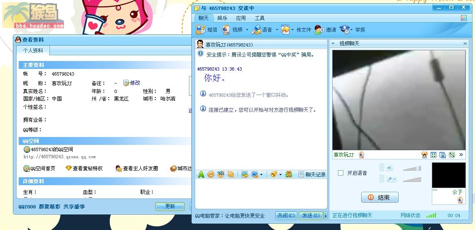Switch video to fullscreen view icon
Screen dimensions: 475x230
click(433, 155)
